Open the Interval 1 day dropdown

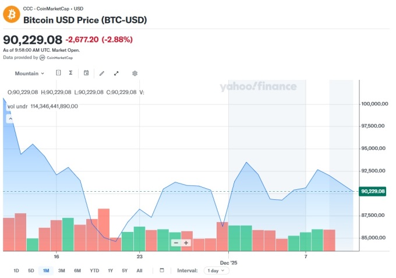pyautogui.click(x=217, y=270)
